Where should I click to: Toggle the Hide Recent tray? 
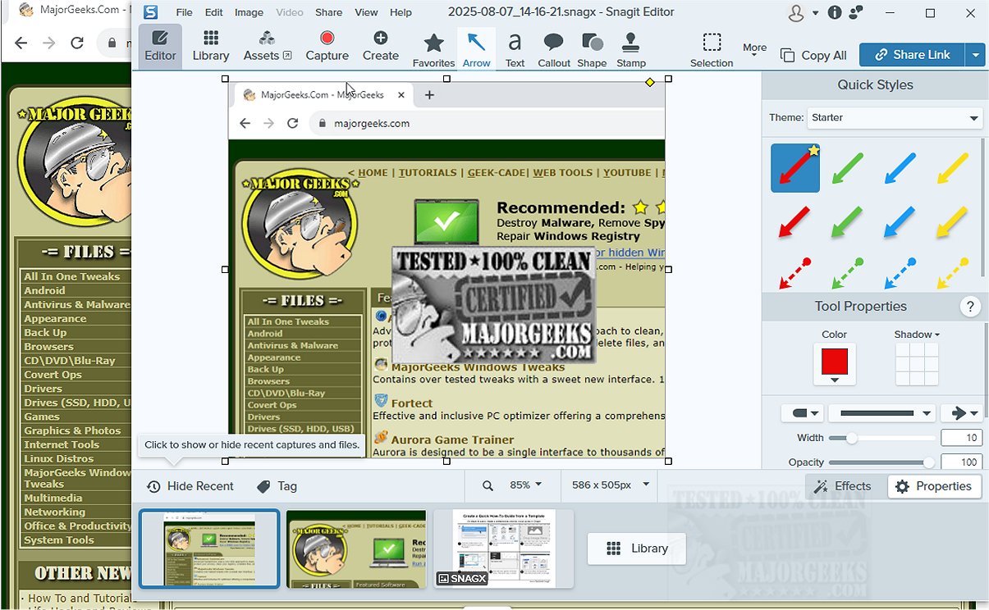[190, 486]
